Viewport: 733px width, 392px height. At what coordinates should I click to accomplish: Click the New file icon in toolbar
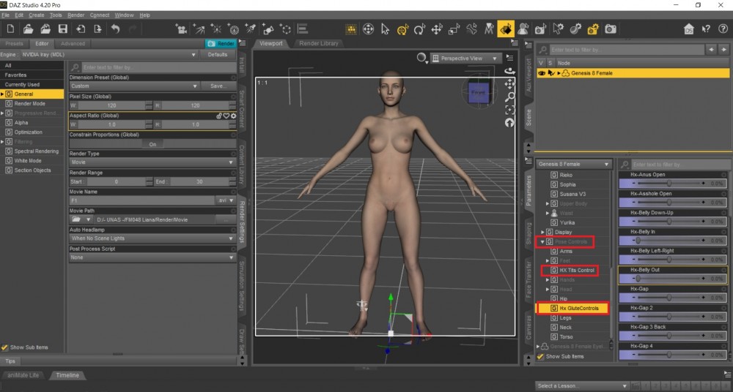click(10, 29)
